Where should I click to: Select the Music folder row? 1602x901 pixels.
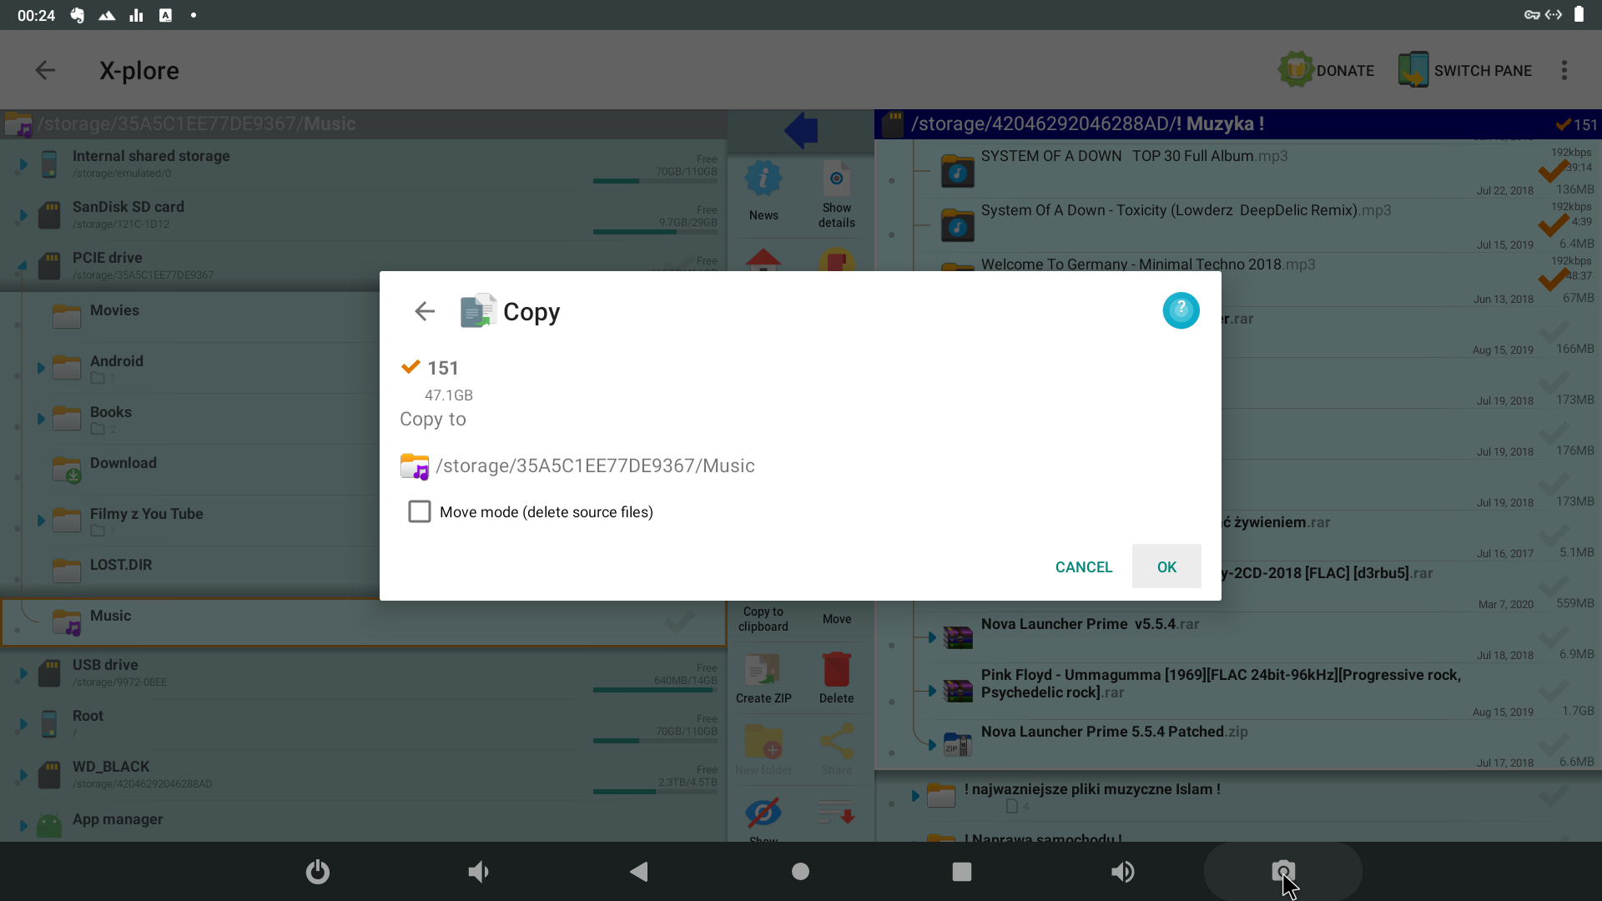[x=364, y=622]
